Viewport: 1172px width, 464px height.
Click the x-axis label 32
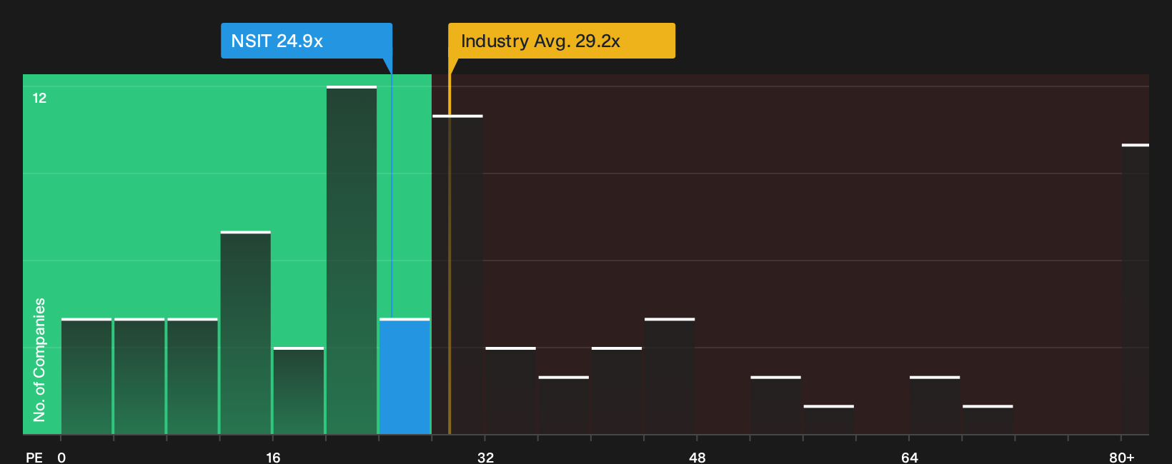485,457
